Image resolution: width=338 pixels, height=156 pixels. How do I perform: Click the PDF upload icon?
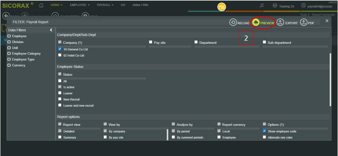coord(303,22)
